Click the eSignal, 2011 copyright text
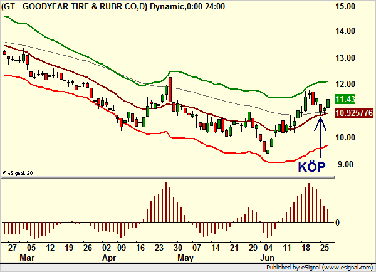Screen dimensions: 376x272 point(19,173)
